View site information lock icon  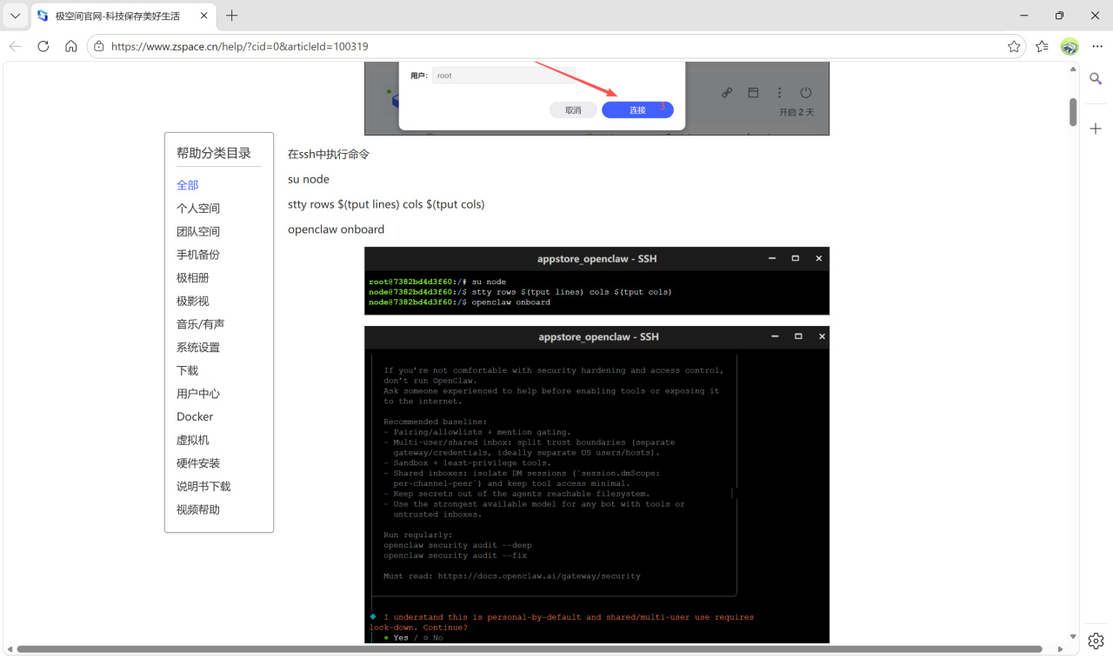[99, 46]
